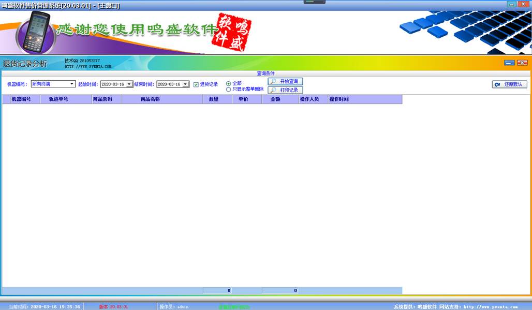This screenshot has width=532, height=310.
Task: Expand the 结束时间 date picker dropdown
Action: pyautogui.click(x=185, y=84)
